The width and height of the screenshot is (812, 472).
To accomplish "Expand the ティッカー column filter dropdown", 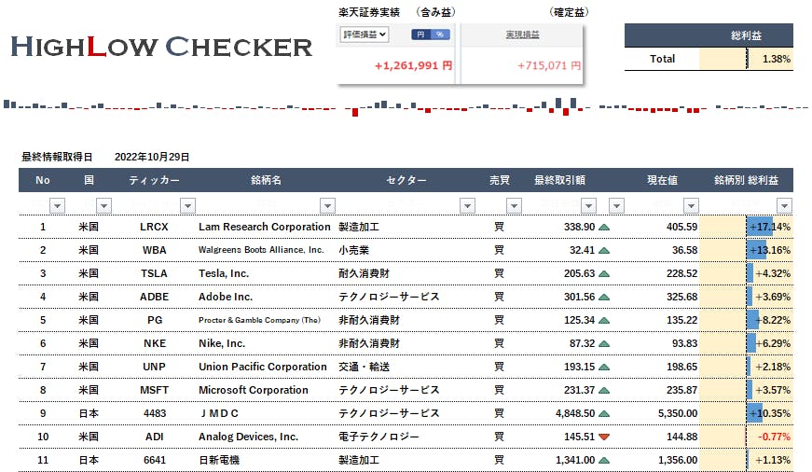I will [186, 205].
